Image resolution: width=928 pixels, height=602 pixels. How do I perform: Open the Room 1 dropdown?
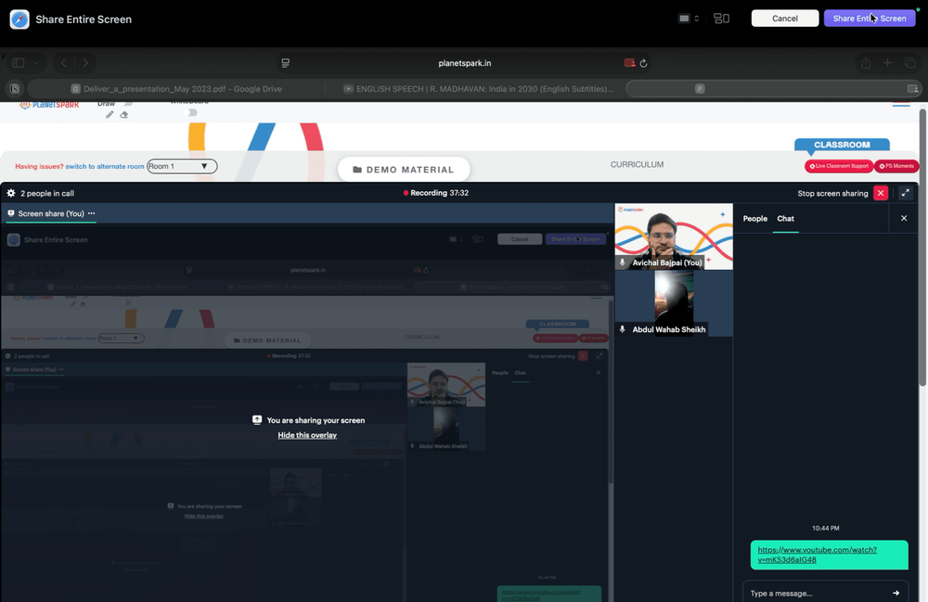pos(182,166)
